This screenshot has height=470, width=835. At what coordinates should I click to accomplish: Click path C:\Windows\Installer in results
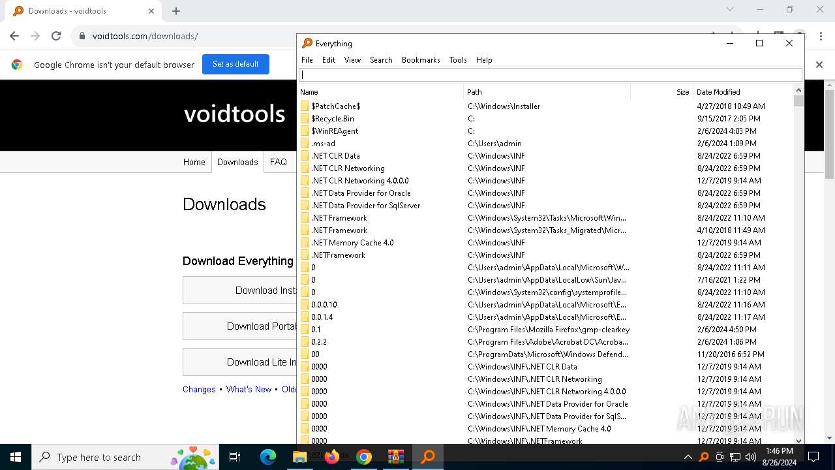[504, 106]
